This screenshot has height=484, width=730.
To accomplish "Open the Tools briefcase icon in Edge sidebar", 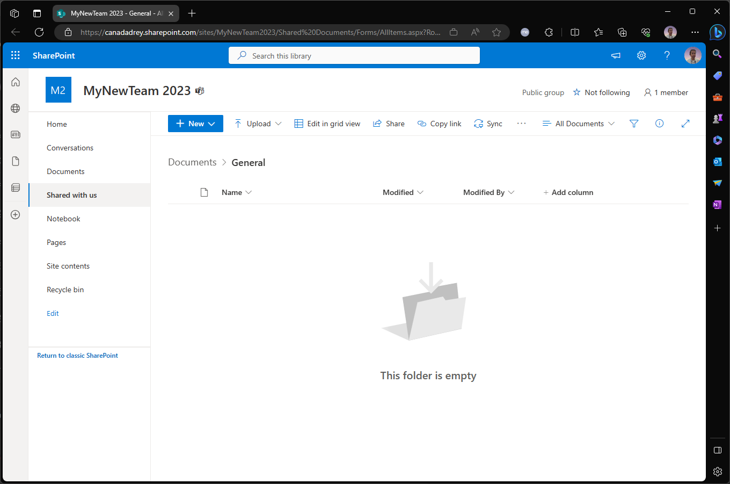I will click(x=717, y=97).
